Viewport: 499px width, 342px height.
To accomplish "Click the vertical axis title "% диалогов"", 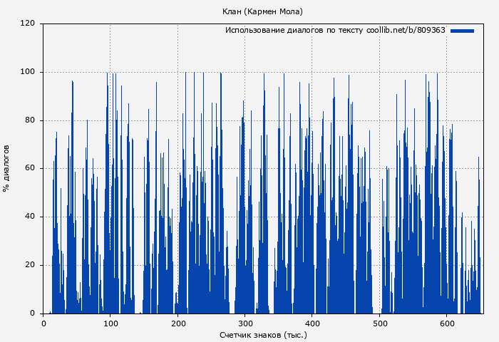I will tap(6, 168).
